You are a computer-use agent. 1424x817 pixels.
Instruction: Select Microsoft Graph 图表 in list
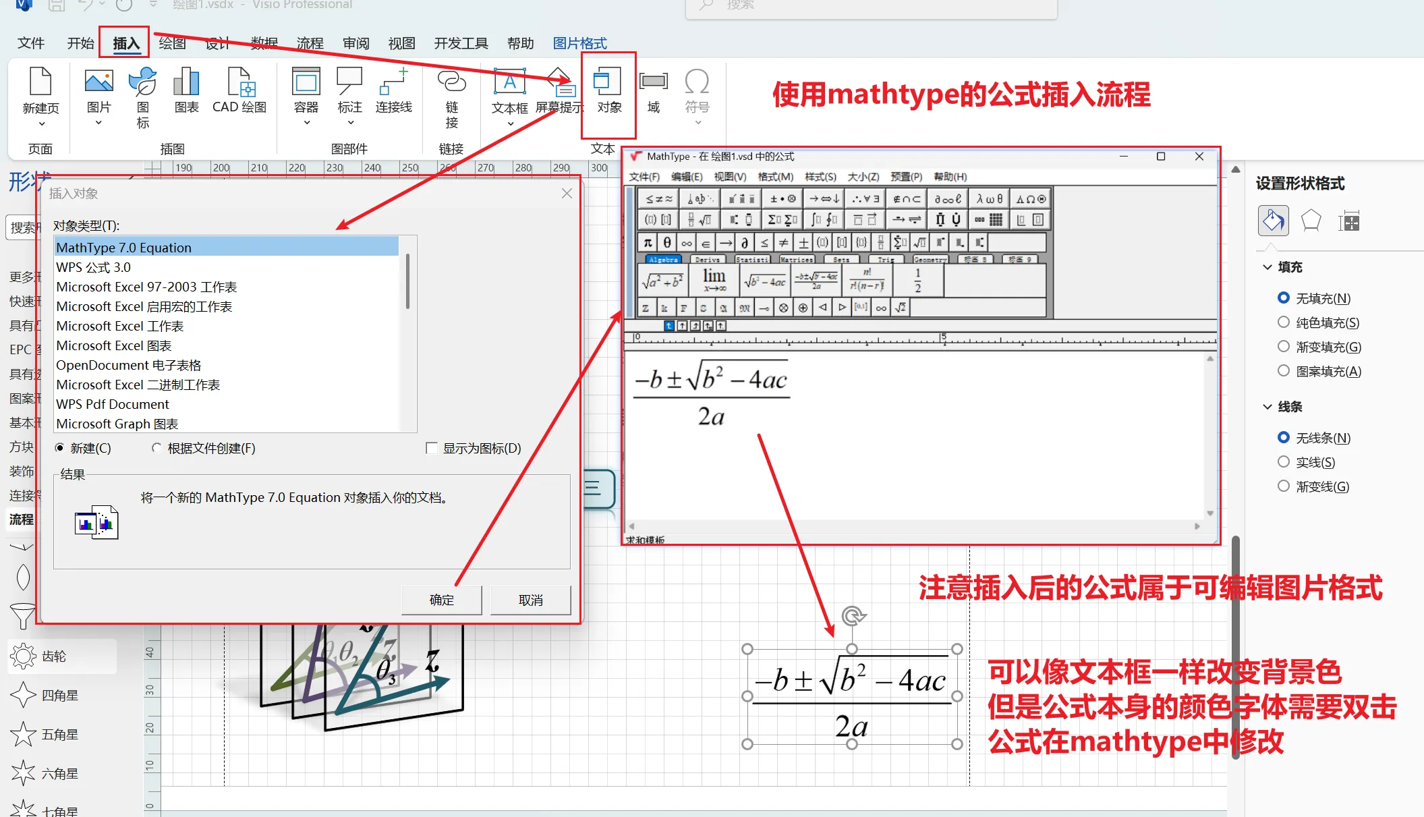click(227, 424)
